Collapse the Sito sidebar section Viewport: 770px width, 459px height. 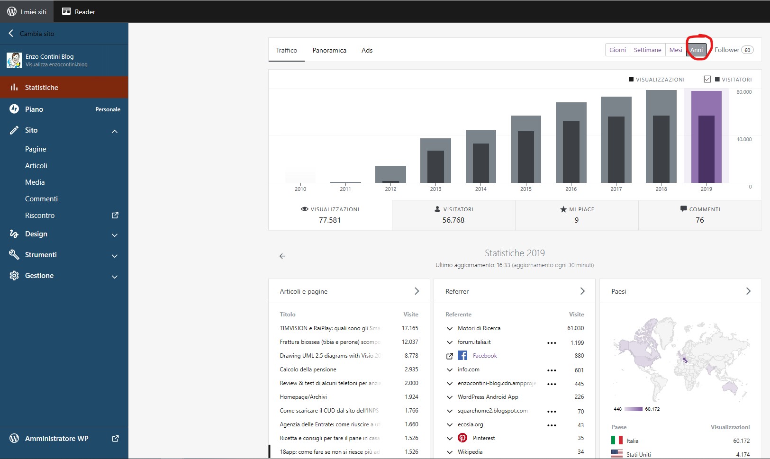tap(114, 131)
